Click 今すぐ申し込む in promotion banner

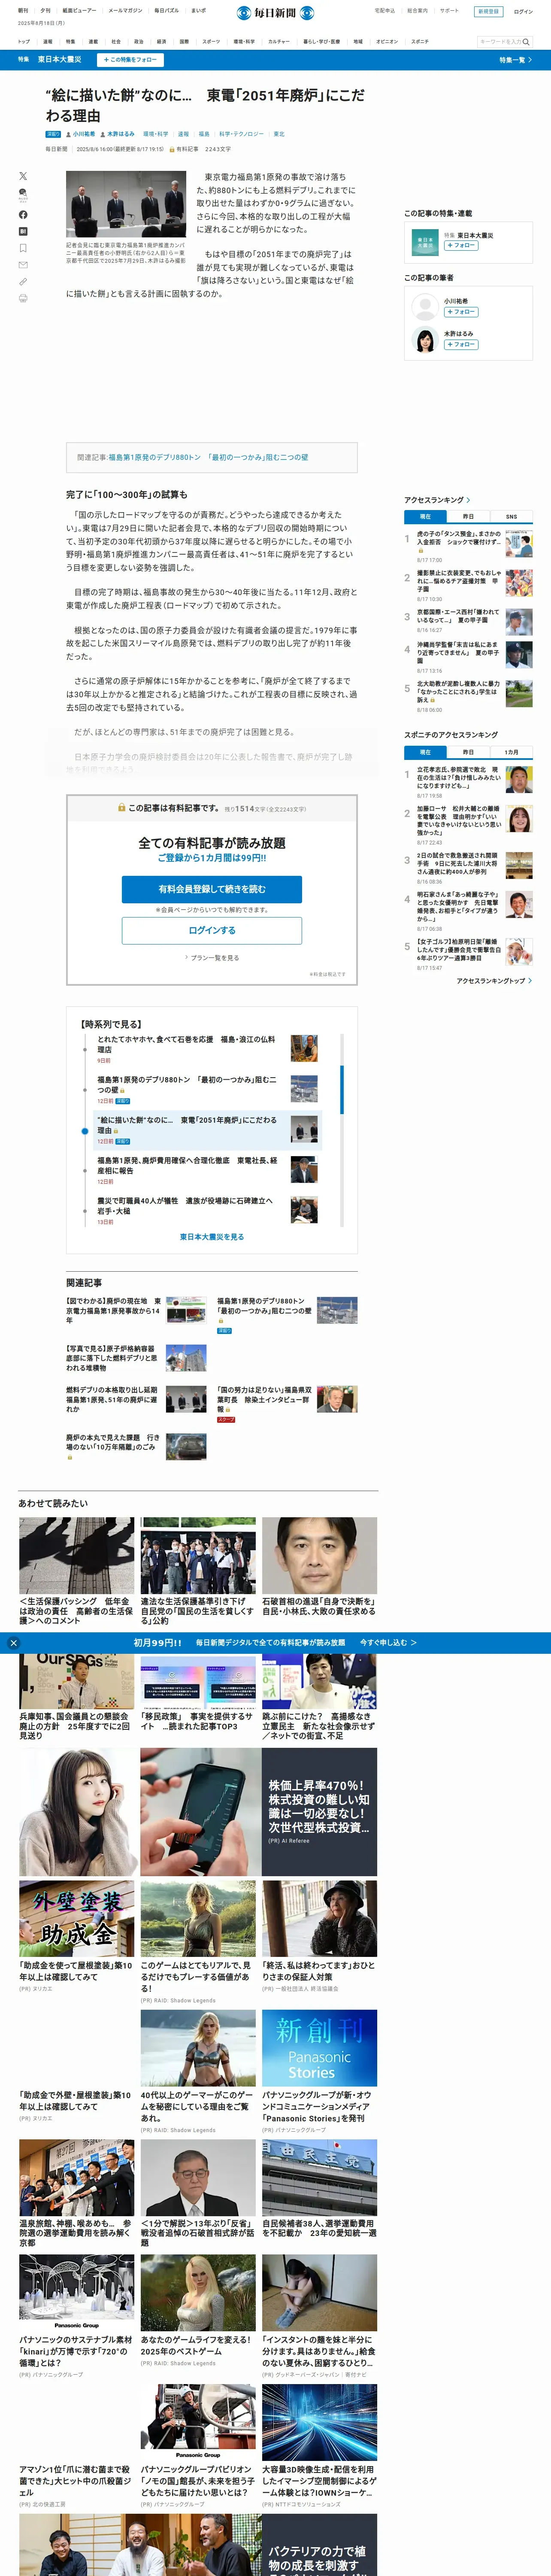coord(388,1642)
